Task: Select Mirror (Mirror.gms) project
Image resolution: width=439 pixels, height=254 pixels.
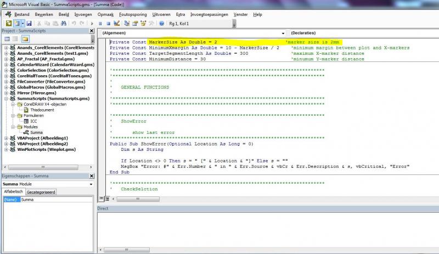Action: pos(36,93)
